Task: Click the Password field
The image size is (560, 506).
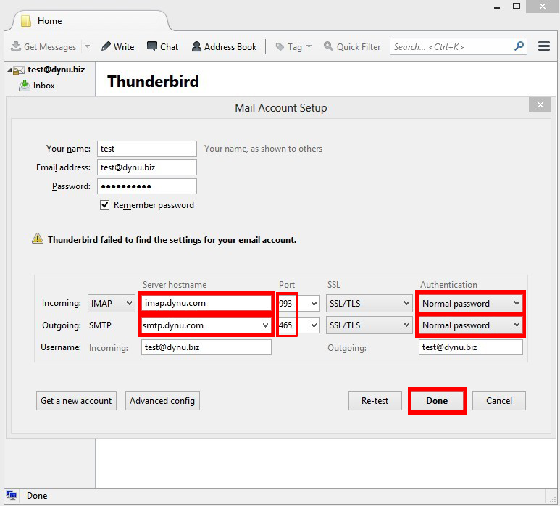Action: (147, 186)
